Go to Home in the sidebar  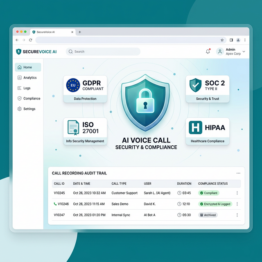28,67
